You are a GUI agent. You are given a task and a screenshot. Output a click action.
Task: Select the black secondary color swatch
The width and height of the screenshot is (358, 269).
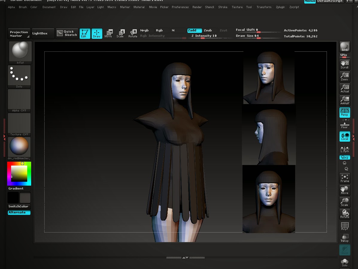(13, 198)
